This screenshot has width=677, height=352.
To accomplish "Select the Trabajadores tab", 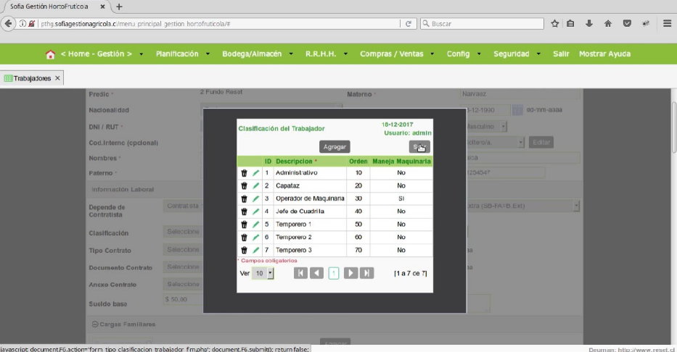I will coord(28,78).
